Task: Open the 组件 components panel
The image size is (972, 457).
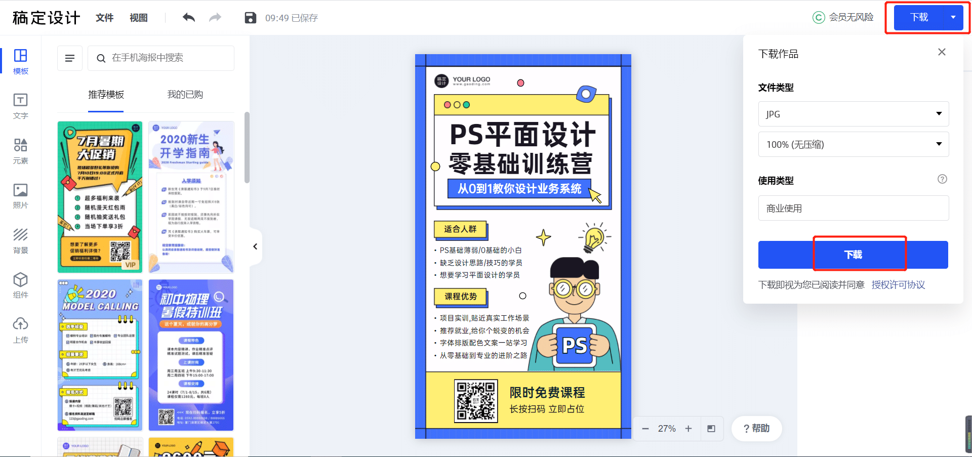Action: [20, 285]
